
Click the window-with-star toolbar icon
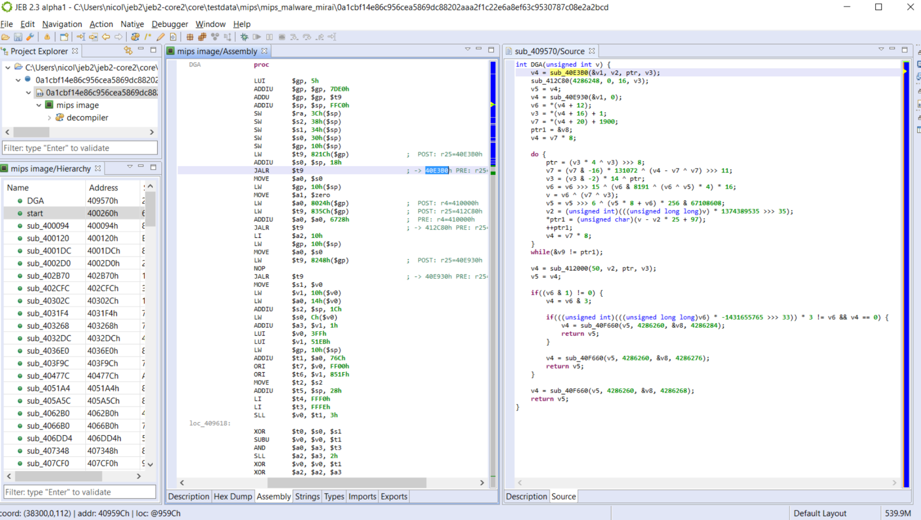(x=64, y=37)
